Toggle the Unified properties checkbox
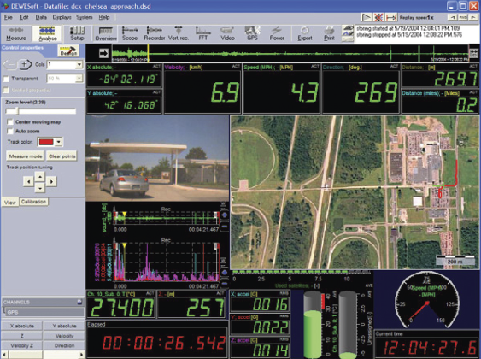 pyautogui.click(x=6, y=90)
